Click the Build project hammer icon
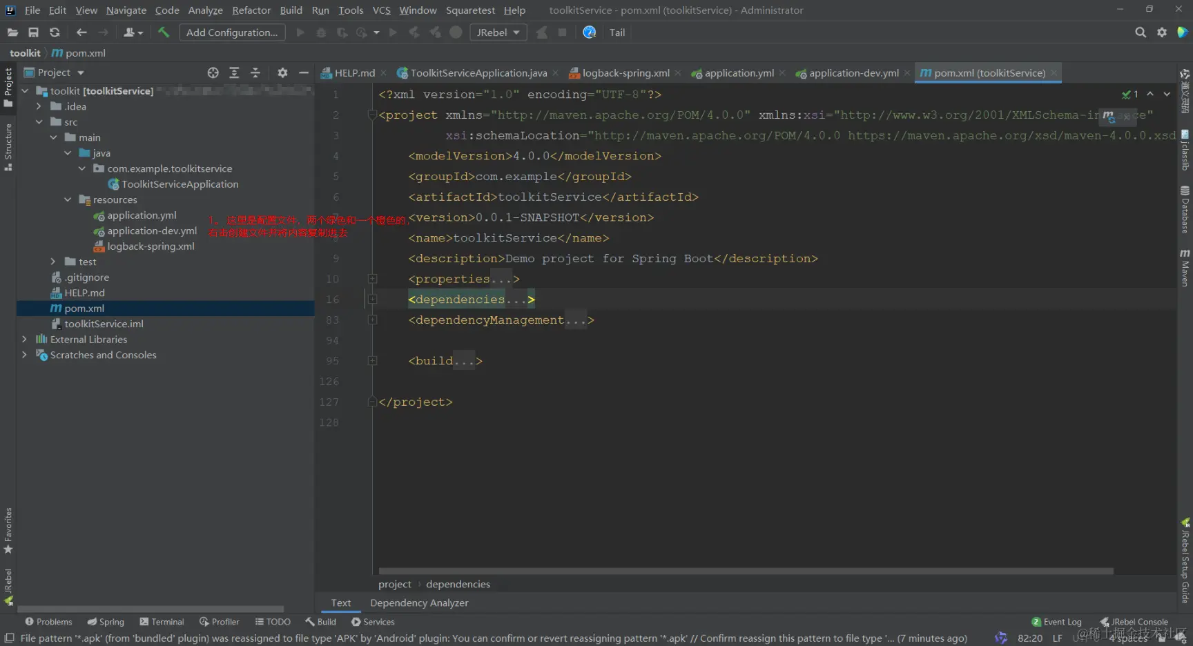This screenshot has width=1193, height=646. point(164,32)
